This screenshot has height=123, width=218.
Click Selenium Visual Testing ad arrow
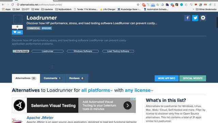pos(127,105)
